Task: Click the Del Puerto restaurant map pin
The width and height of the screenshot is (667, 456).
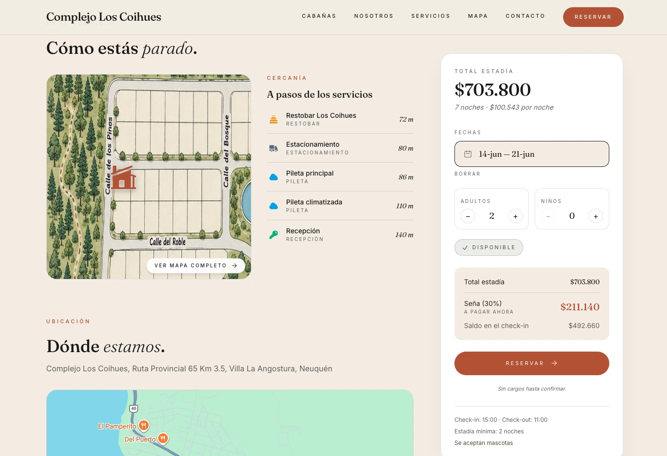Action: (x=163, y=439)
